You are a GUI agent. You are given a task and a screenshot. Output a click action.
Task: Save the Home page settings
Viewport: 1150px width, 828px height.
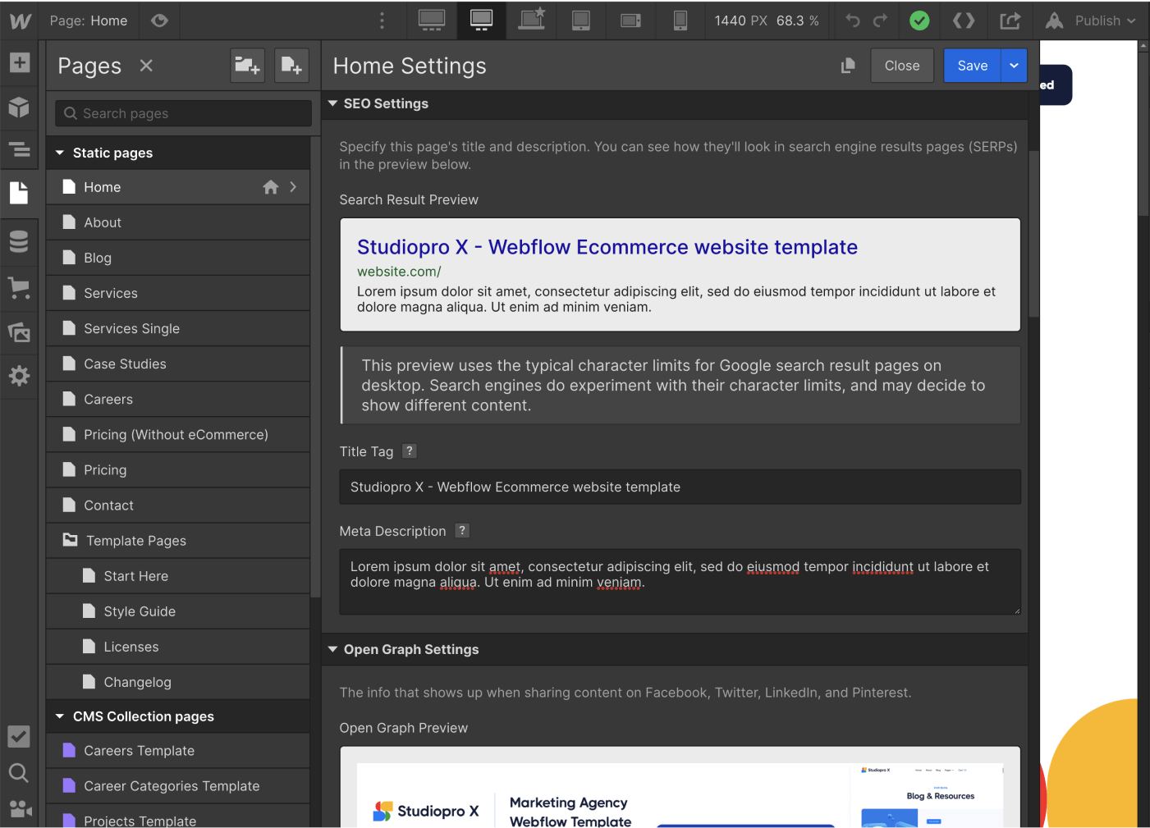point(972,65)
